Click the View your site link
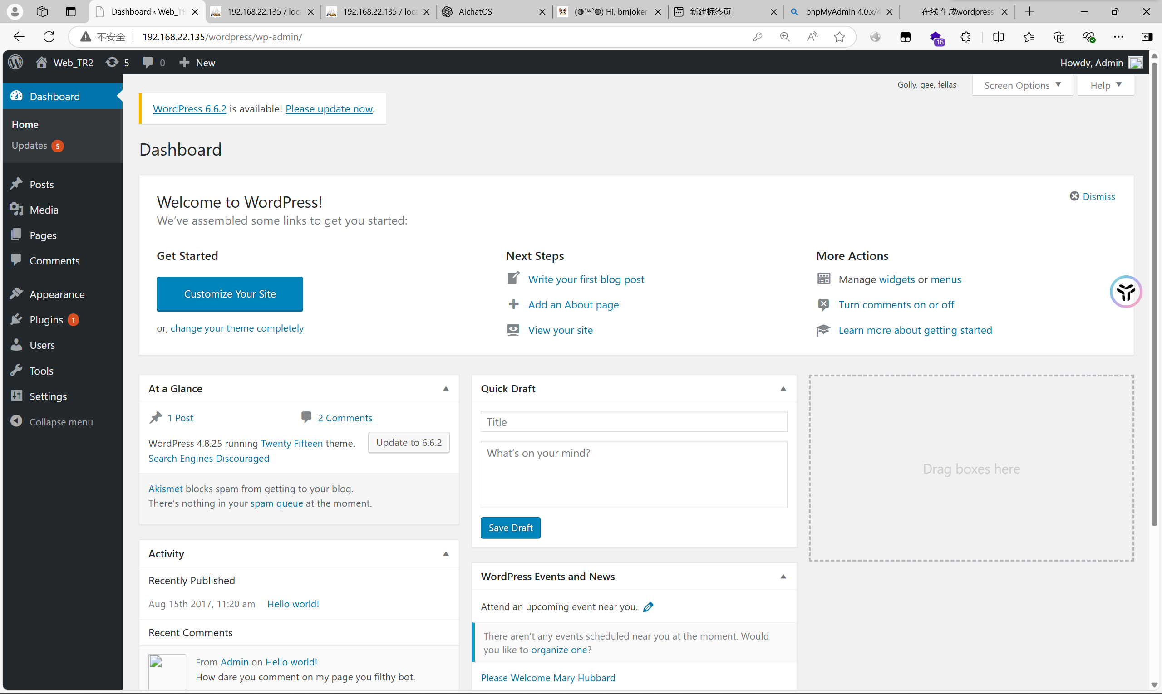 [x=560, y=330]
